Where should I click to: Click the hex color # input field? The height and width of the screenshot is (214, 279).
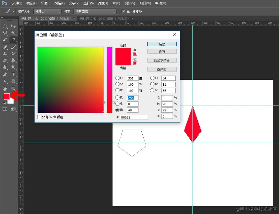134,117
